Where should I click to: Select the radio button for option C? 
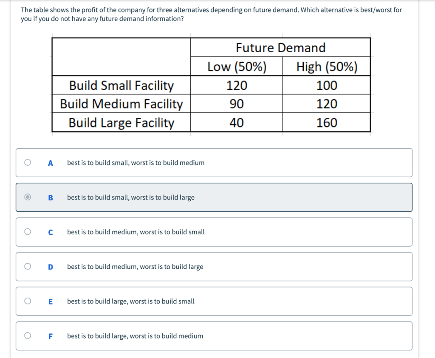pyautogui.click(x=28, y=232)
